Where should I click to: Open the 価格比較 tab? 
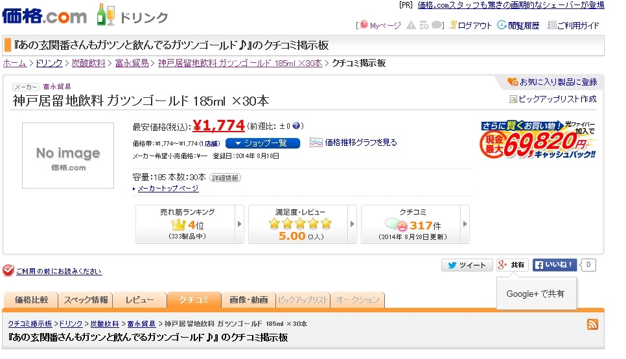pos(31,300)
